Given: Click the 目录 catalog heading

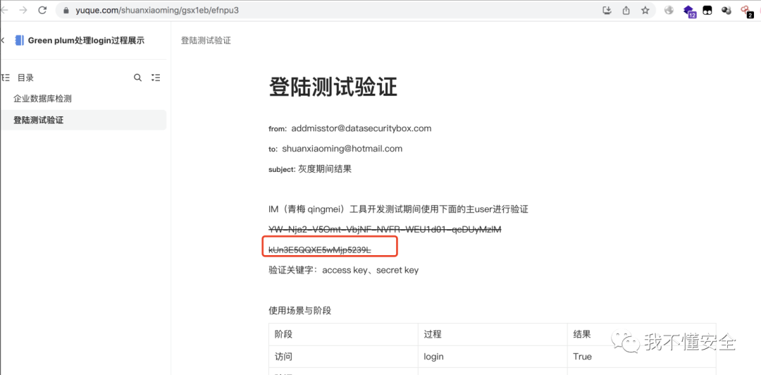Looking at the screenshot, I should [26, 78].
